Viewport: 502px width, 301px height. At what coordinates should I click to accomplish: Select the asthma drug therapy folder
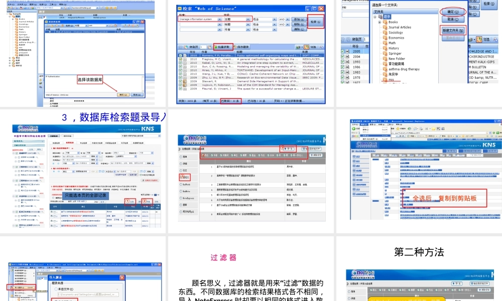(404, 69)
